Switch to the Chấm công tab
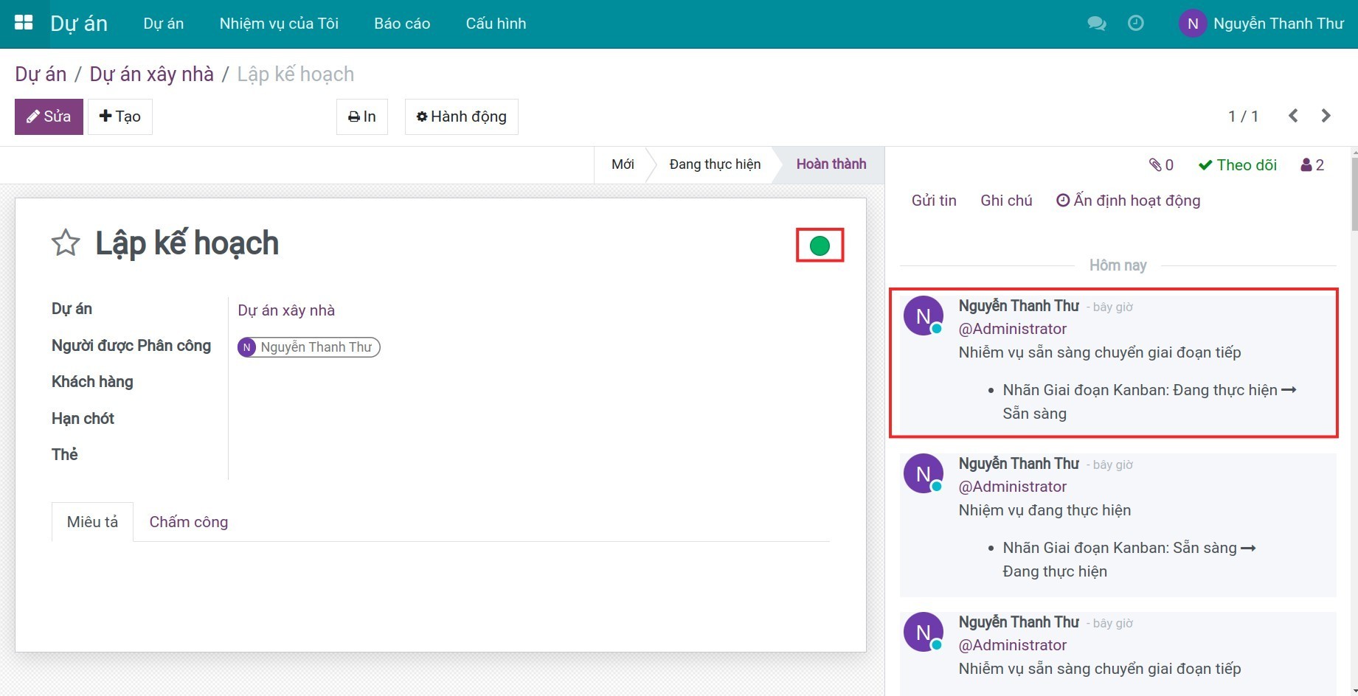Screen dimensions: 1358x696 188,522
